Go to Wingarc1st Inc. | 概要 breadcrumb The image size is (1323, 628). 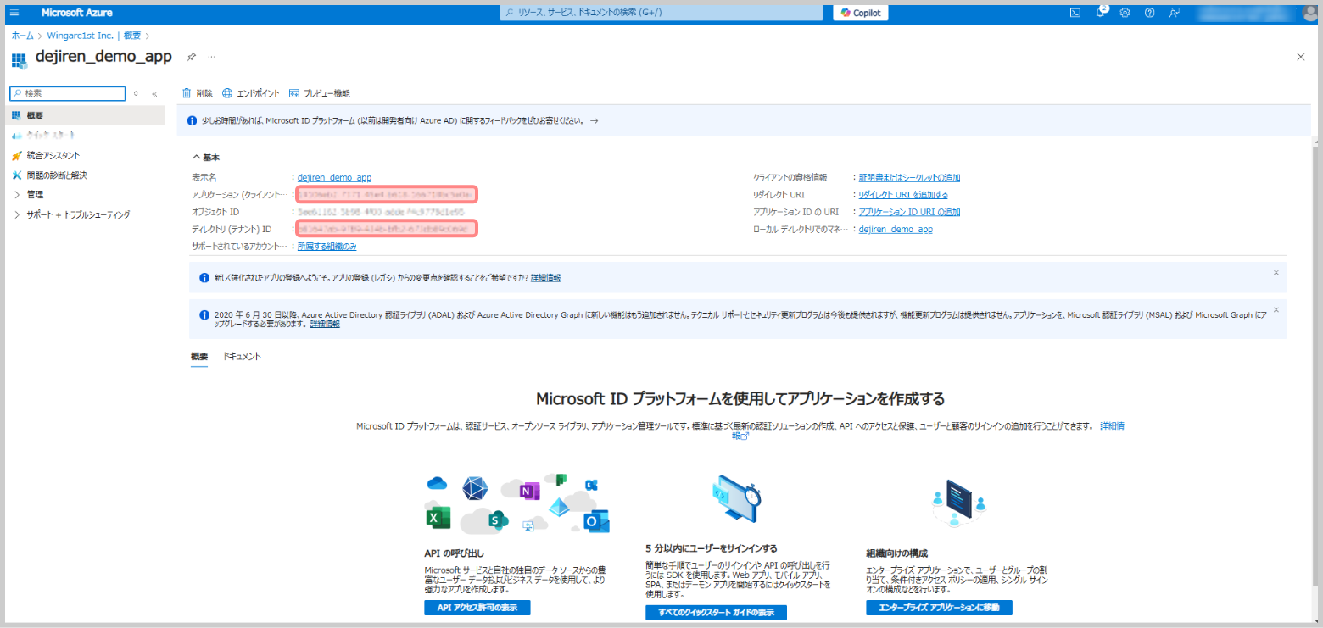(94, 36)
